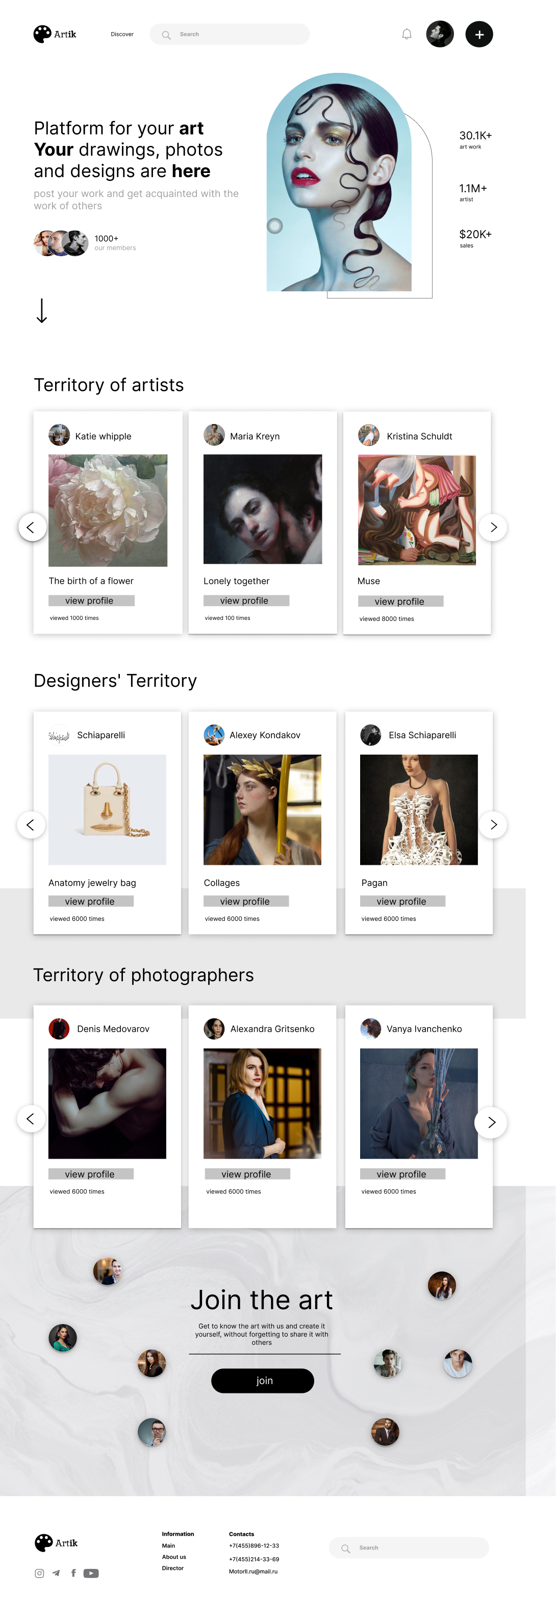View profile of Vanya Ivanchenko
556x1599 pixels.
(403, 1174)
